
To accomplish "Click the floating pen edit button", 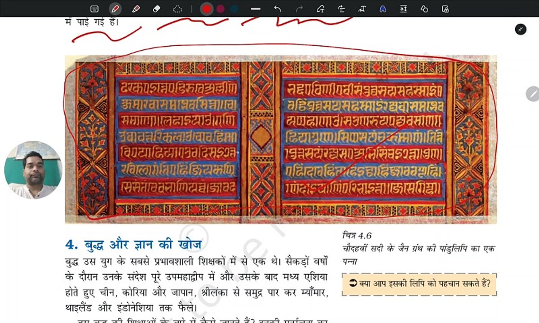I will [x=533, y=94].
